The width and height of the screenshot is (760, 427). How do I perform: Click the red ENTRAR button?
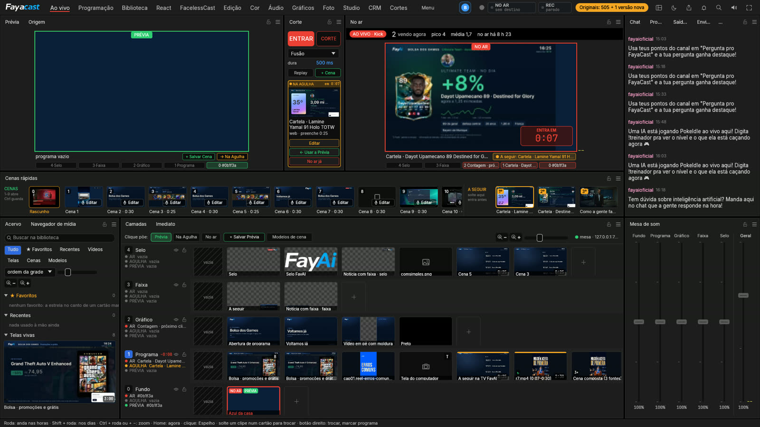click(x=301, y=39)
